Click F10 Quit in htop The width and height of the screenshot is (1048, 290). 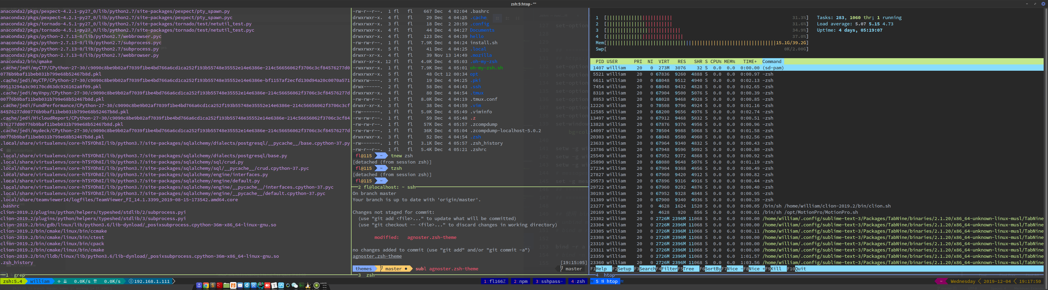click(796, 269)
